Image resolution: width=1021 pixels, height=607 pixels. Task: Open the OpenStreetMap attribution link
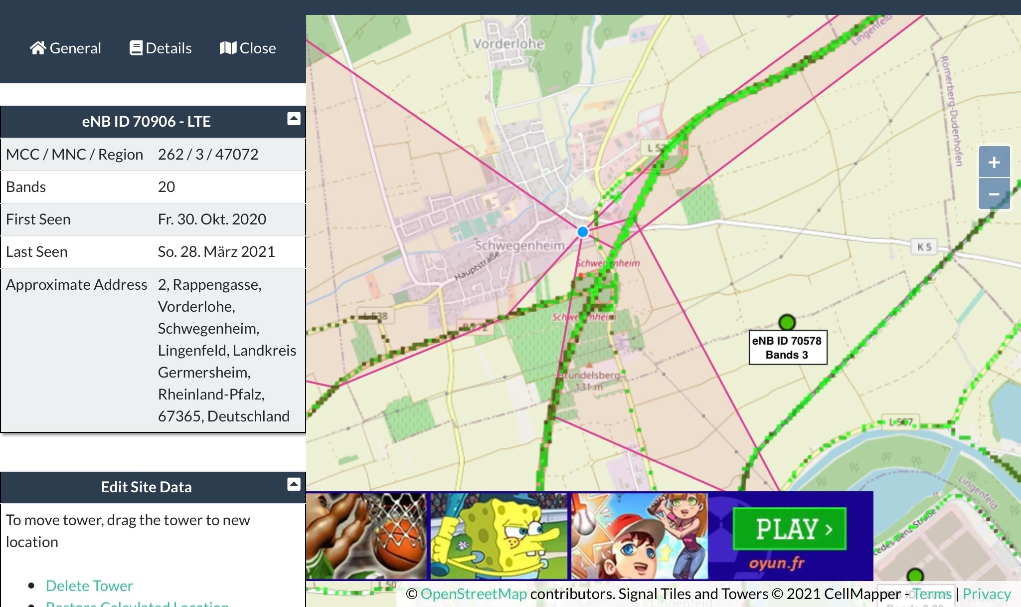(x=474, y=594)
